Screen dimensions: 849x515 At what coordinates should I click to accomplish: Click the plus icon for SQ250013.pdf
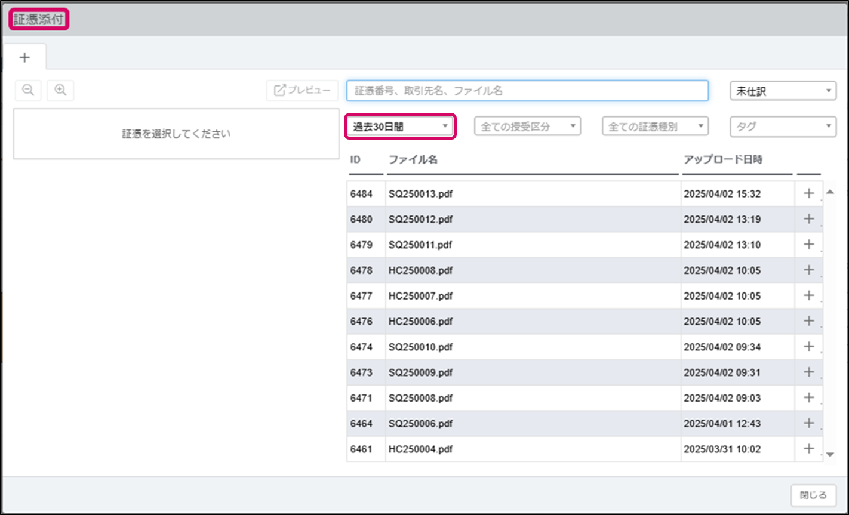pyautogui.click(x=809, y=193)
